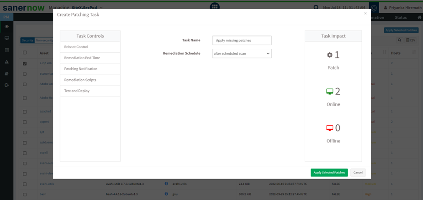Click the monitor icon in left sidebar
The image size is (423, 200).
7,38
